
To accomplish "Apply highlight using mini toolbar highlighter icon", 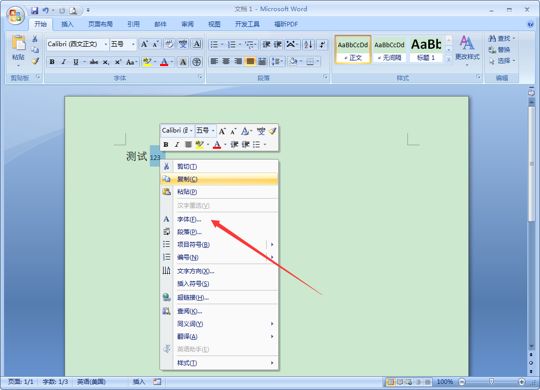I will [x=200, y=144].
